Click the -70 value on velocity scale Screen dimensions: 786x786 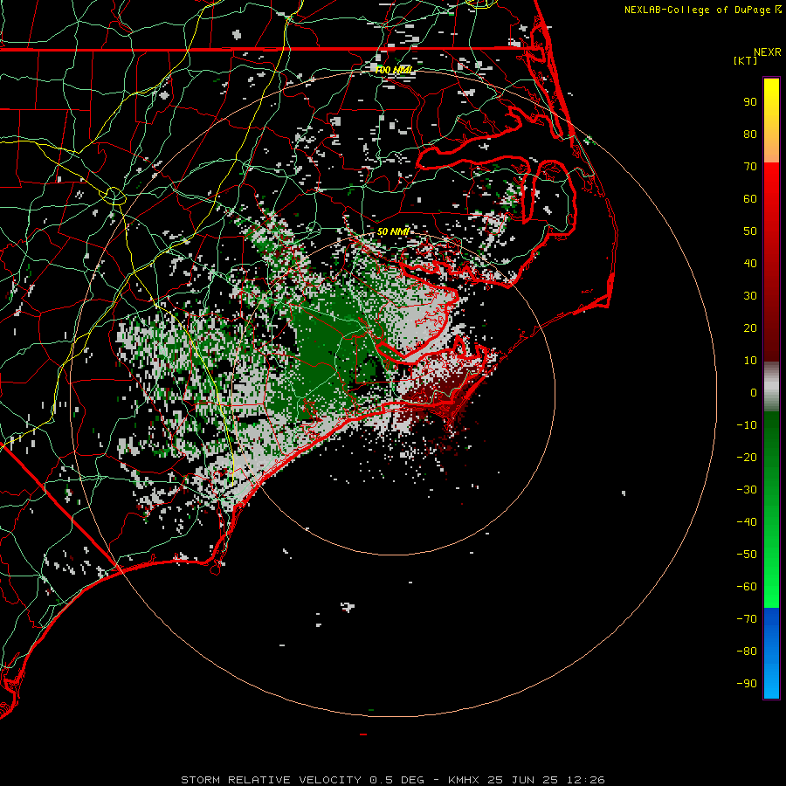pos(747,619)
